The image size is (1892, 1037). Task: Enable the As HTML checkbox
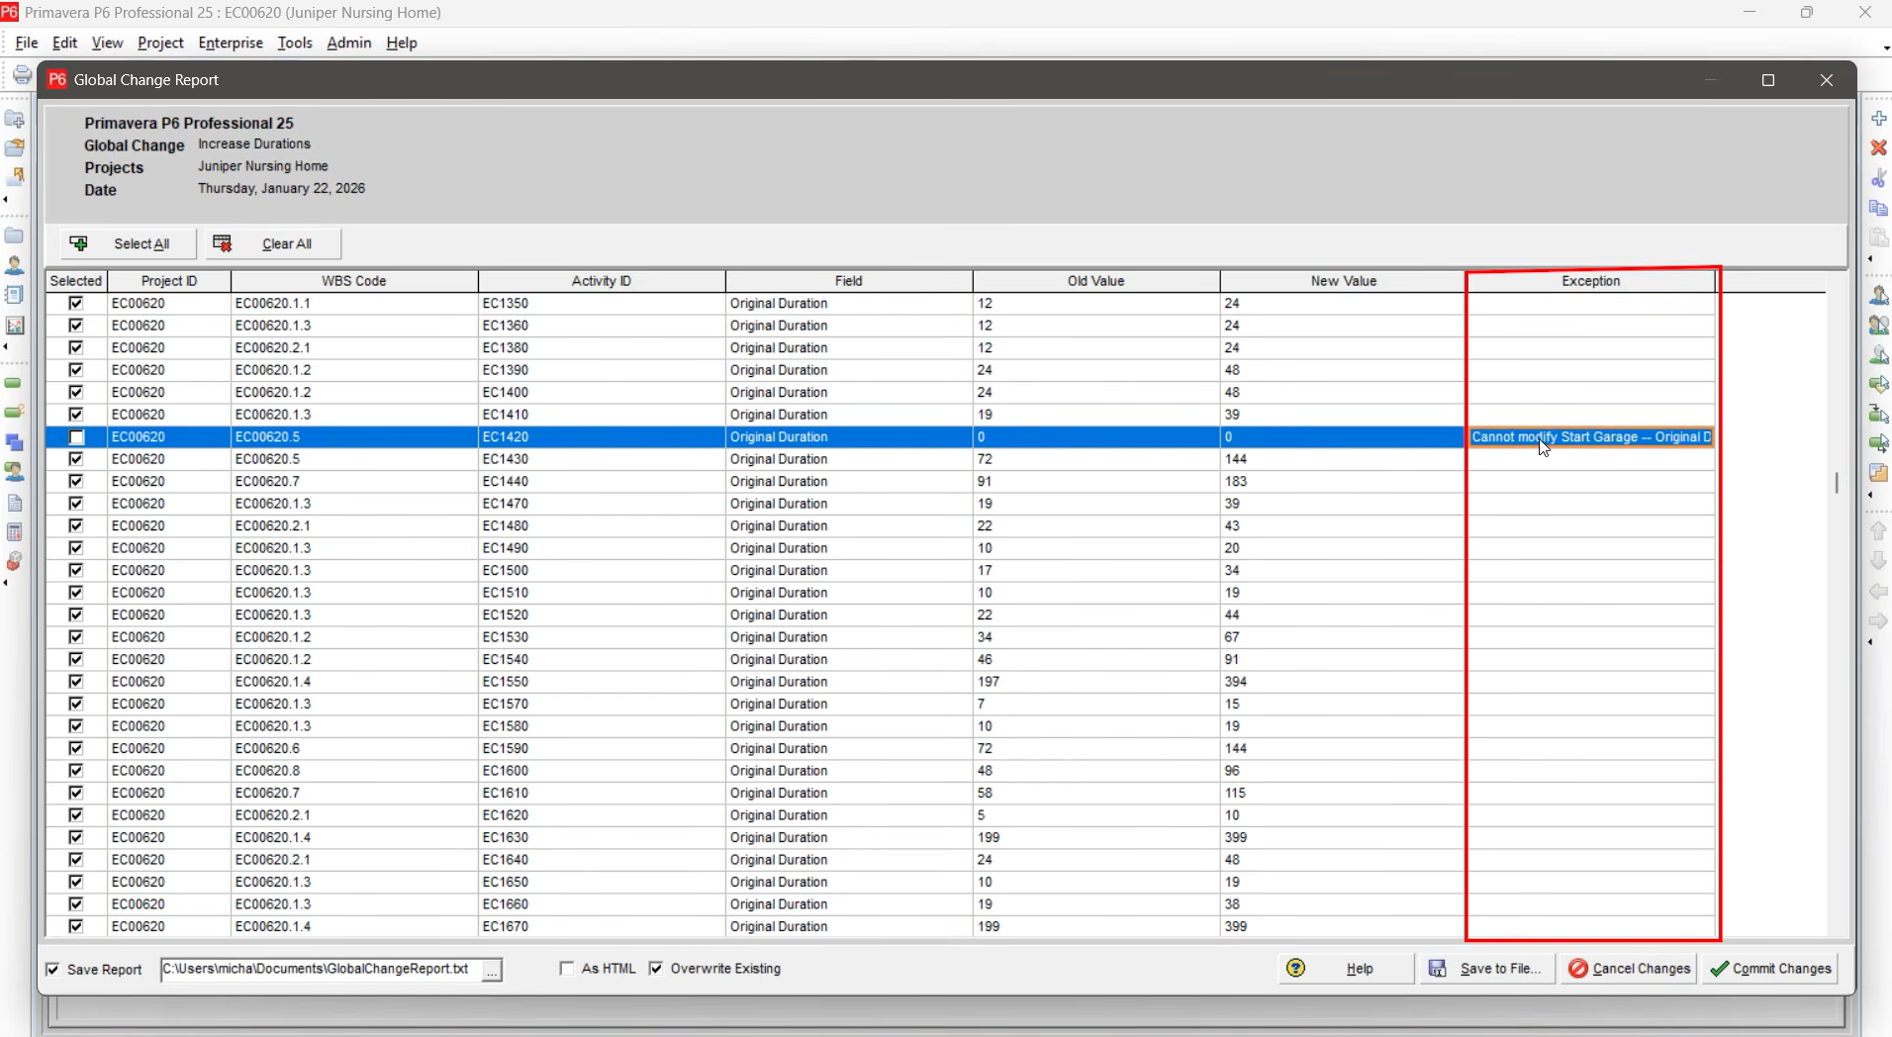tap(567, 969)
